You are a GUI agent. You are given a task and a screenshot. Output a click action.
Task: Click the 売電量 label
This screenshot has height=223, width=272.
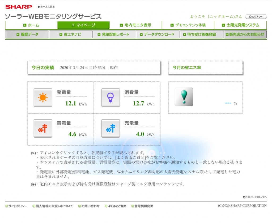(131, 123)
